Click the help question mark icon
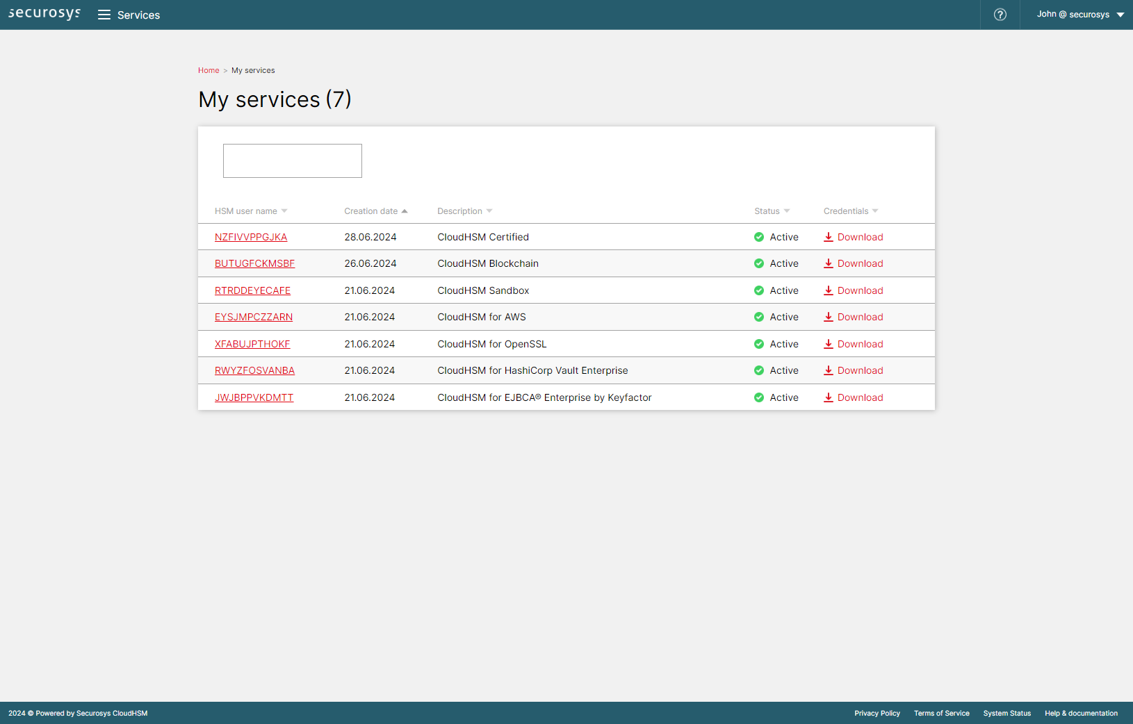This screenshot has width=1133, height=724. pos(1000,15)
